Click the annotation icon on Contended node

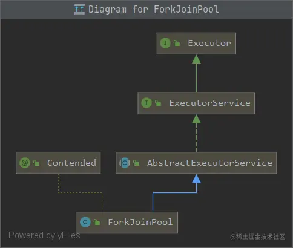25,163
